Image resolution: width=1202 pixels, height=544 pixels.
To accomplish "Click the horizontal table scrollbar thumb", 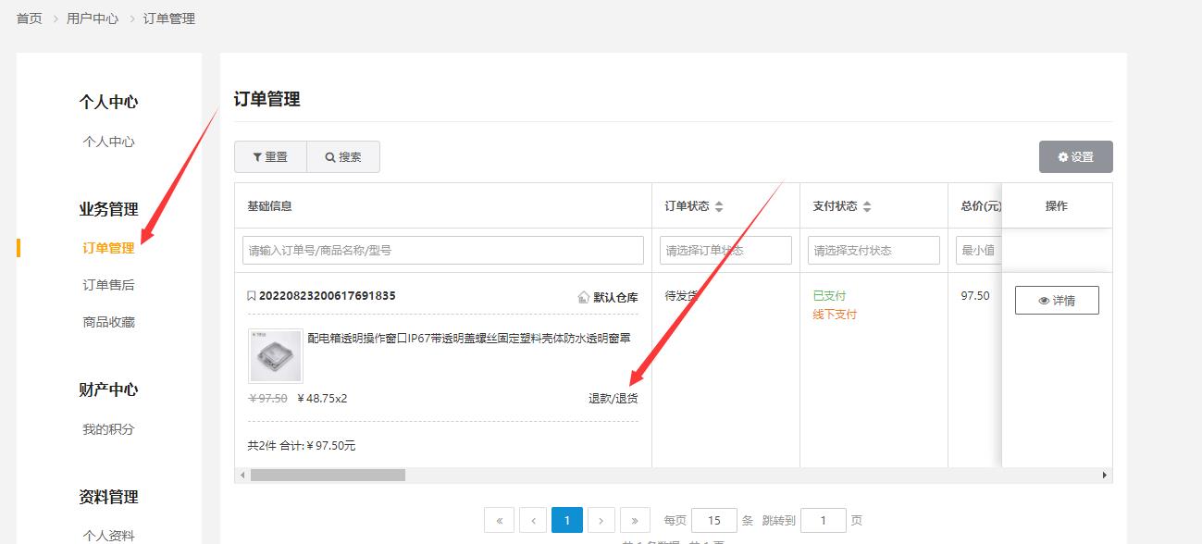I will [328, 475].
